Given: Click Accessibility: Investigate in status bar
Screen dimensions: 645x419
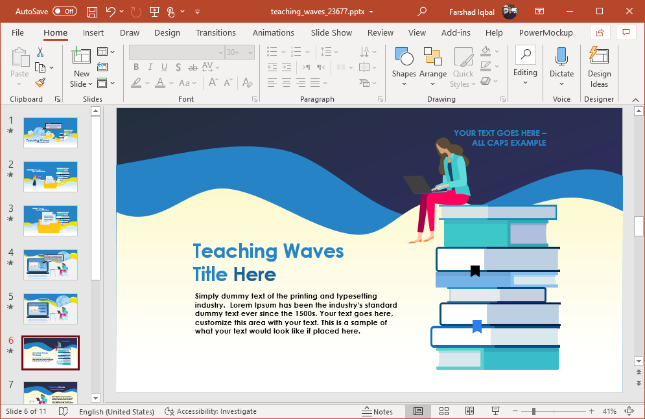Looking at the screenshot, I should [211, 411].
